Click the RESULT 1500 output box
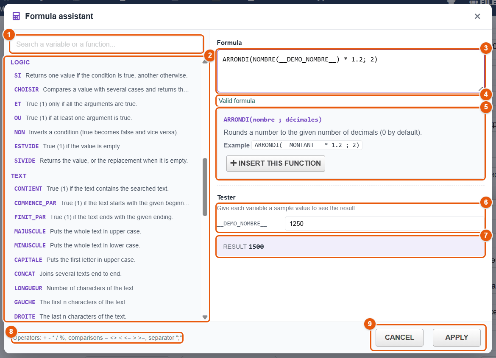Viewport: 496px width, 358px height. 351,247
